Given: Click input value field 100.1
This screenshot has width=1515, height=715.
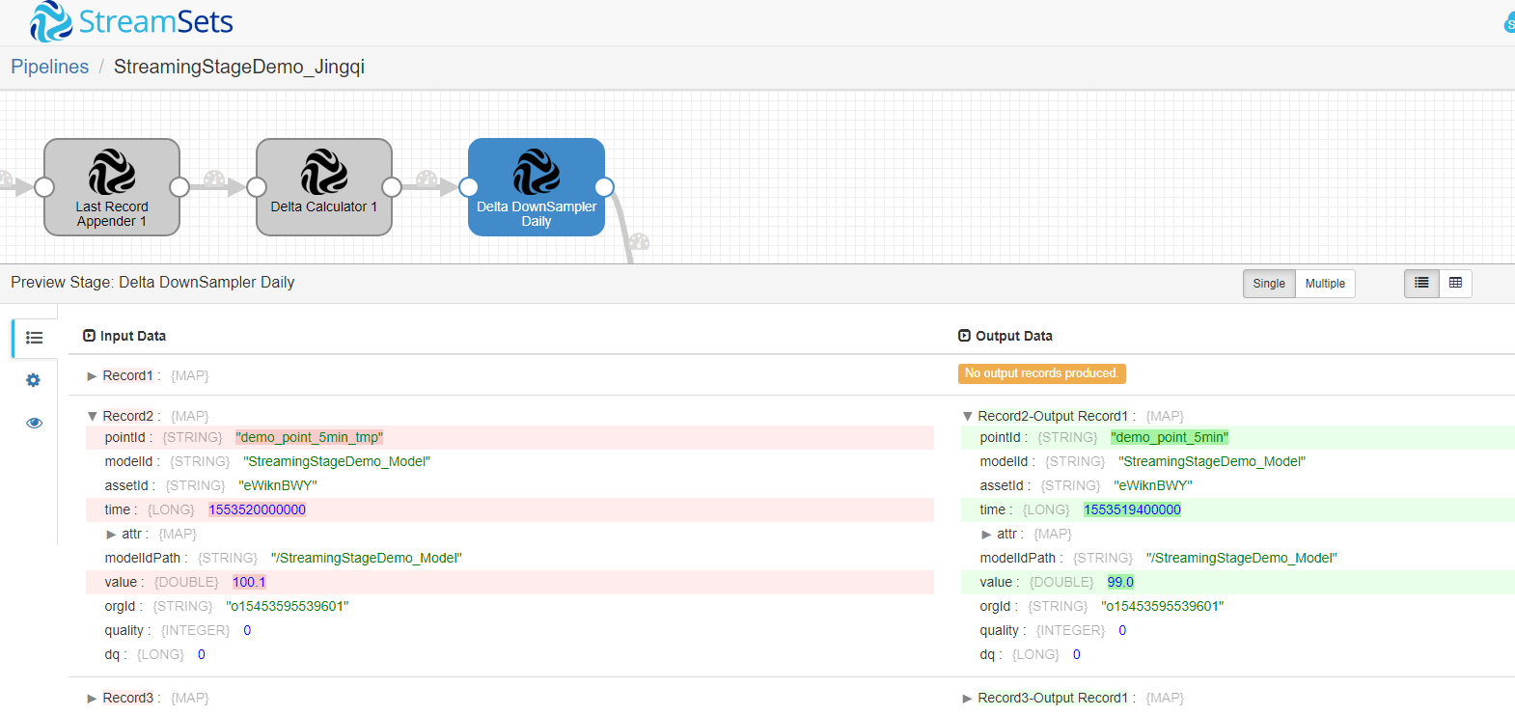Looking at the screenshot, I should pos(249,582).
